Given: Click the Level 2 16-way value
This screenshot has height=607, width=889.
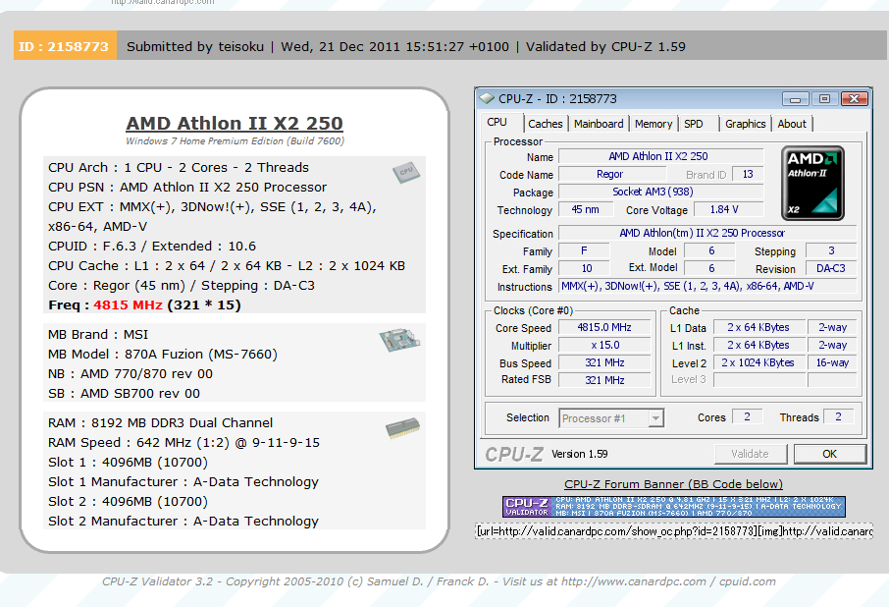Looking at the screenshot, I should [832, 362].
